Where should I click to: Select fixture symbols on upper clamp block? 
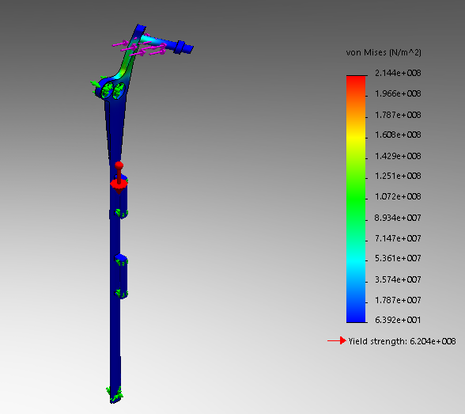click(121, 213)
